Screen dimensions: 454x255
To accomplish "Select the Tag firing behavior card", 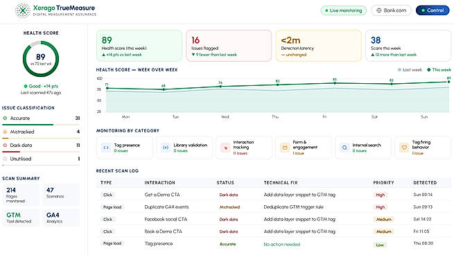I will coord(423,148).
